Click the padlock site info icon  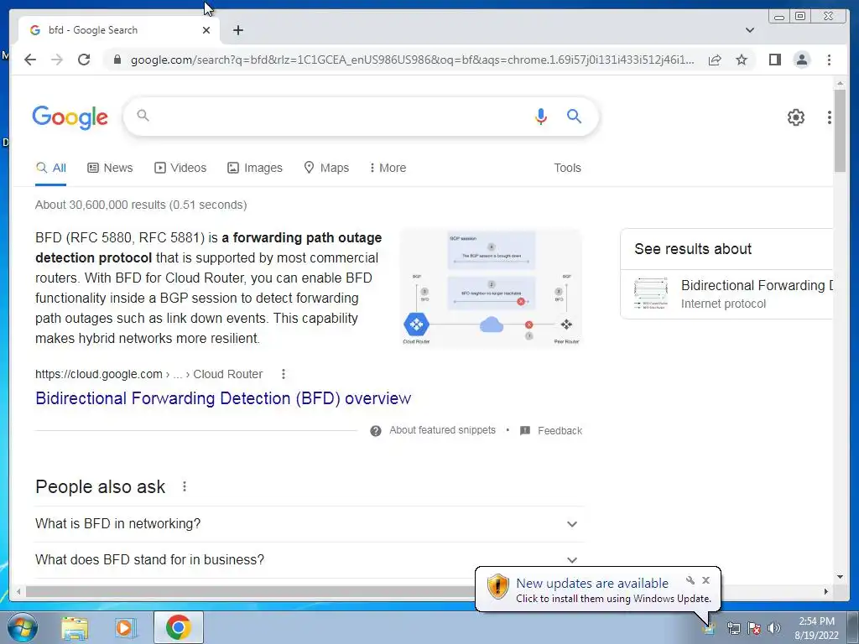pos(117,60)
